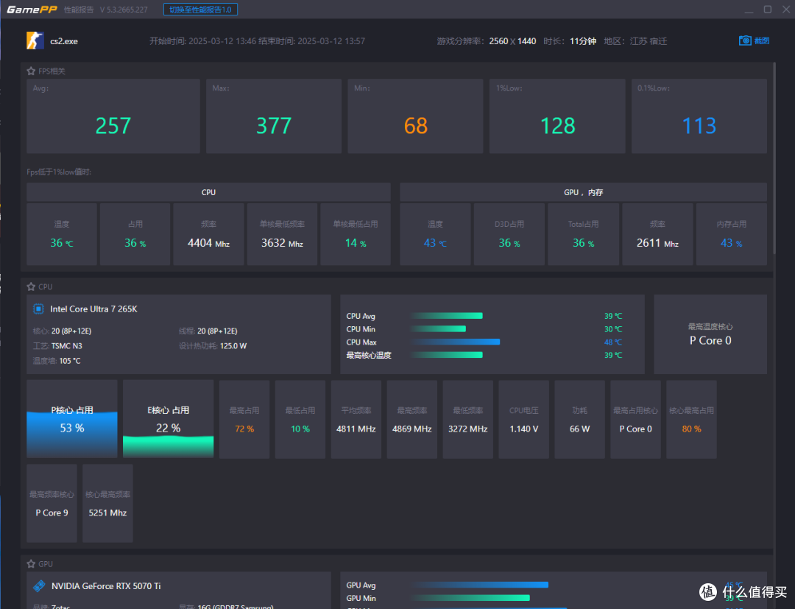Screen dimensions: 795x609
Task: Click the NVIDIA GPU card icon
Action: pyautogui.click(x=39, y=586)
